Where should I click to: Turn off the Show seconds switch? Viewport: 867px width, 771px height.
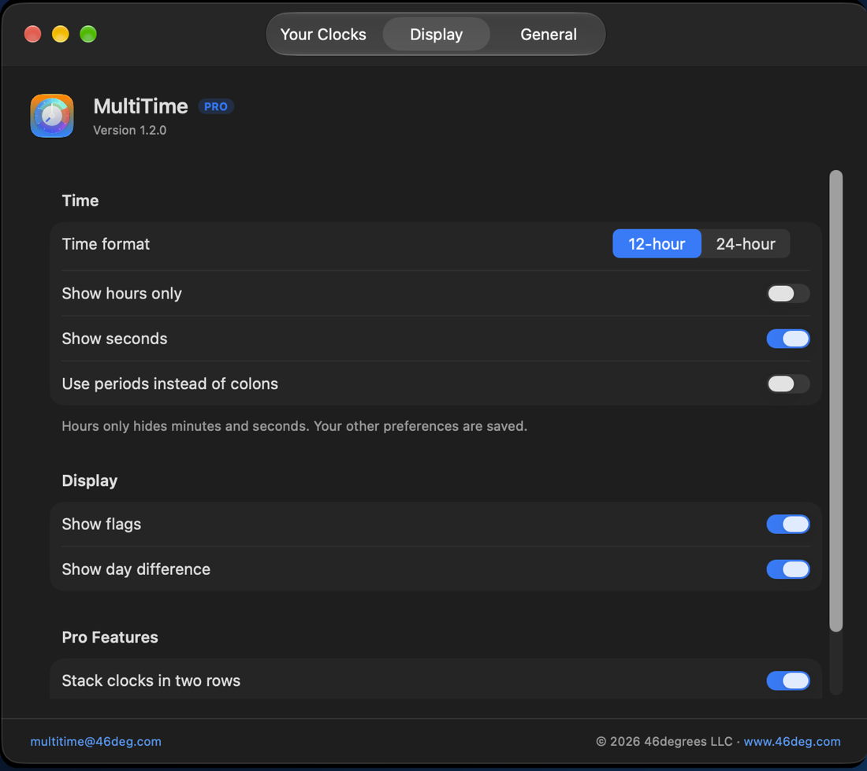788,339
